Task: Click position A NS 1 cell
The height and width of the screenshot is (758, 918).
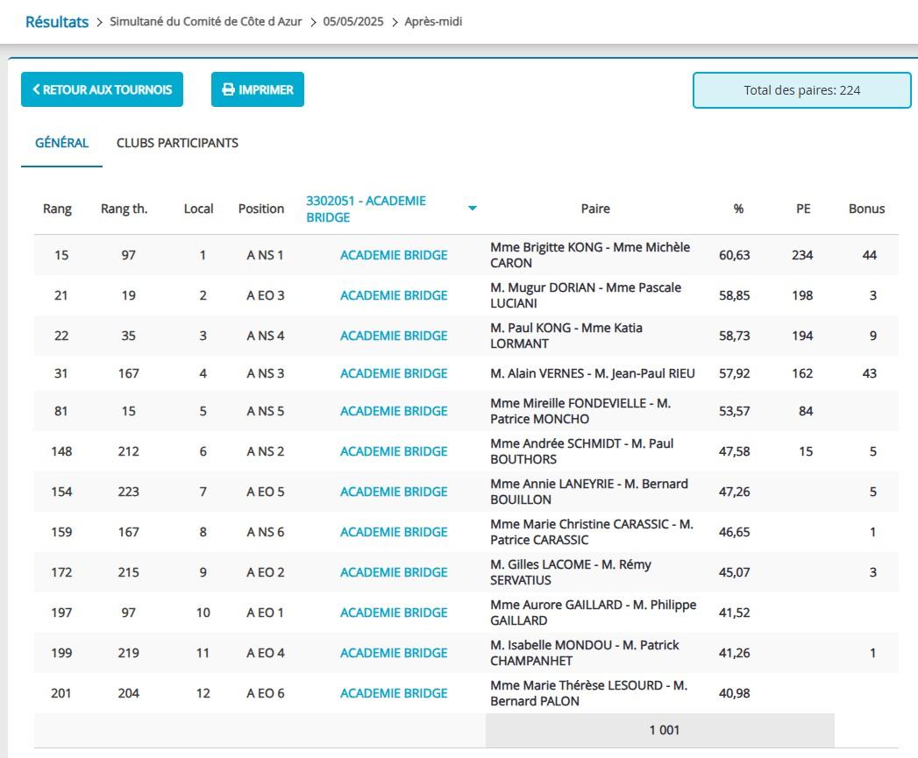Action: pos(265,255)
